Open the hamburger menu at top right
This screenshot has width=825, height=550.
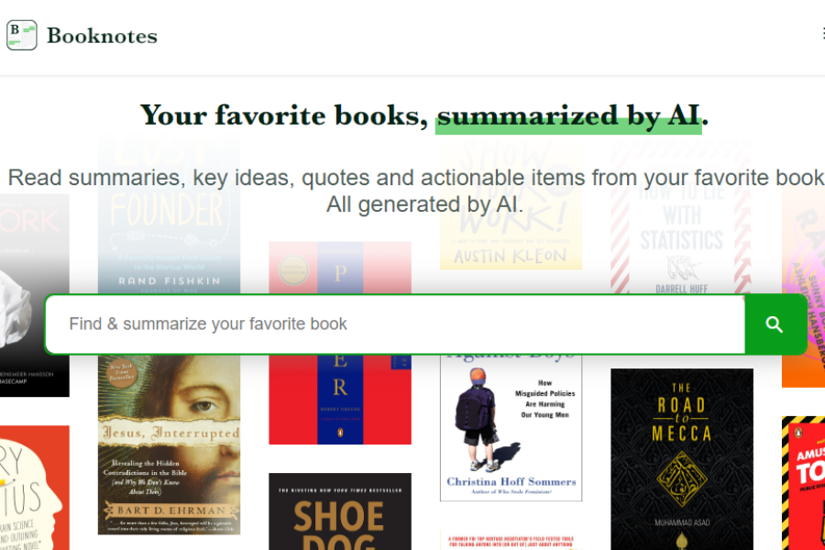[821, 33]
